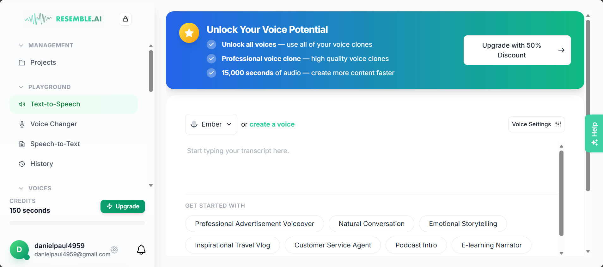Click into the transcript text area
Viewport: 603px width, 267px height.
click(370, 167)
